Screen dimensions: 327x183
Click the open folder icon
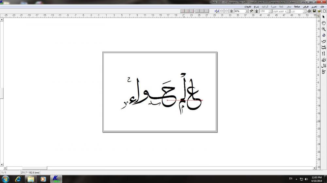319,11
